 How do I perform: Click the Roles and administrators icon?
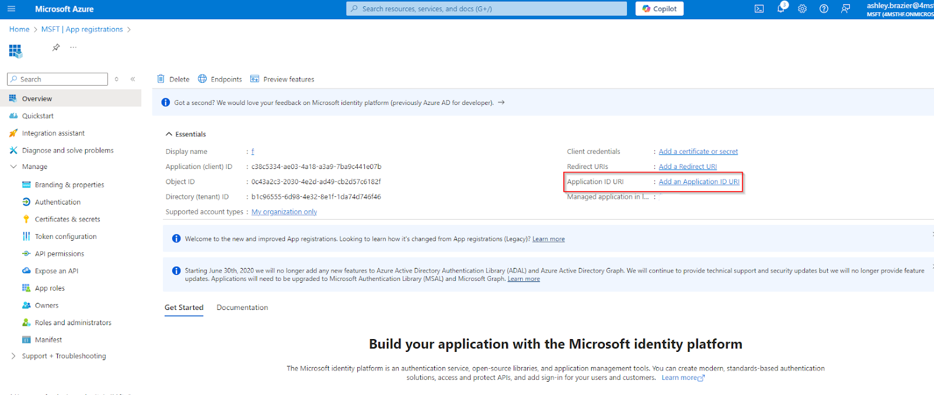point(26,322)
